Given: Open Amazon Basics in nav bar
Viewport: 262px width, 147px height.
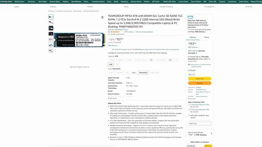Looking at the screenshot, I should (54, 2).
